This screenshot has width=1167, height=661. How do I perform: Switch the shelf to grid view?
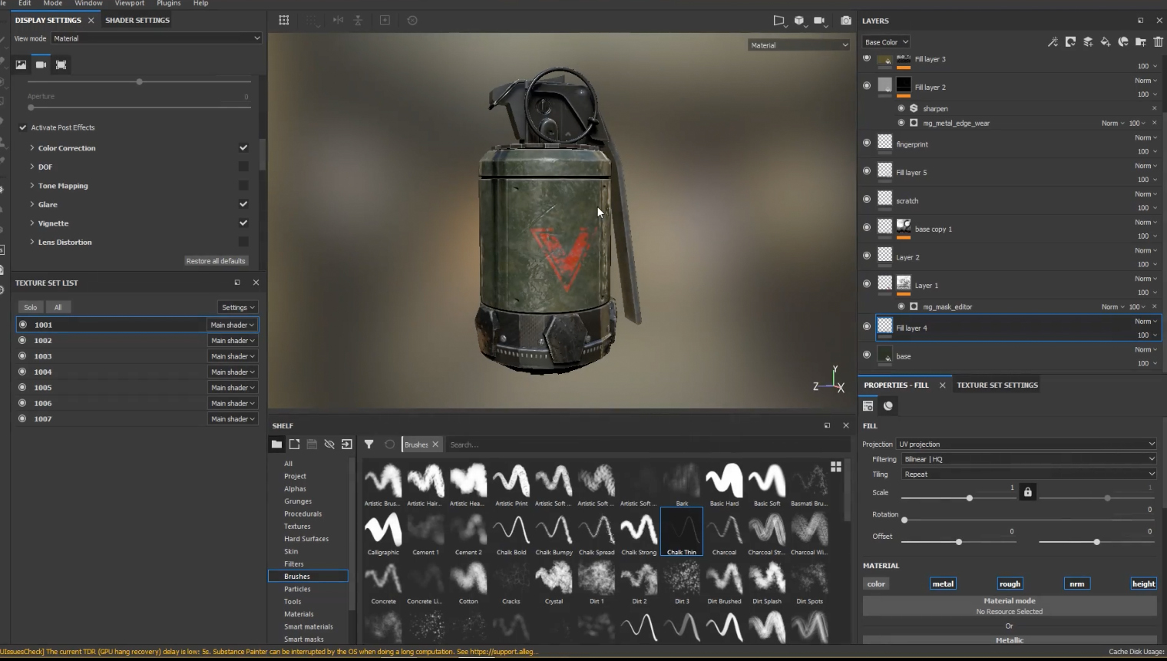tap(836, 466)
